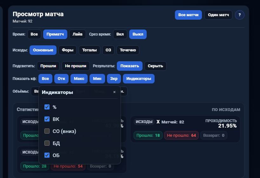Click the Прошло: 18 badge
260x178 pixels.
(148, 135)
